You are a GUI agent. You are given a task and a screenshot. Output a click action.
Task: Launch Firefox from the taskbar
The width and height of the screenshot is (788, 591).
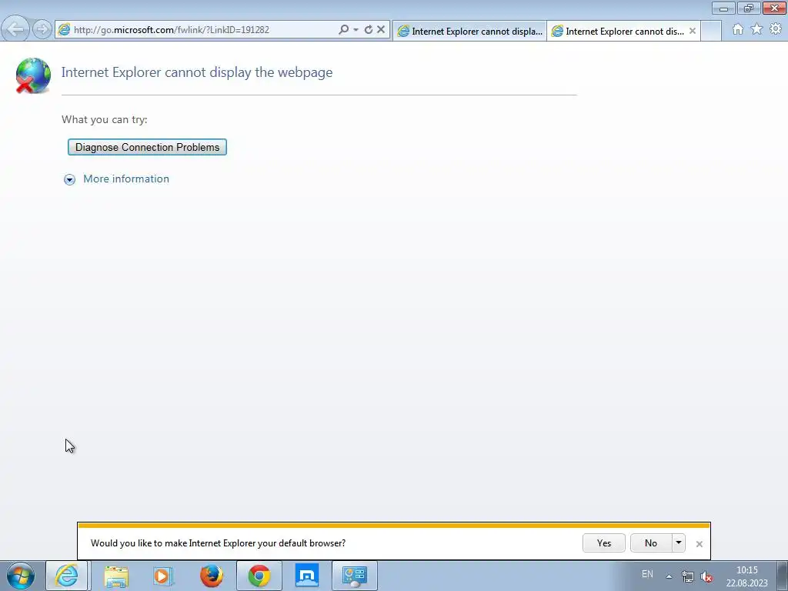pyautogui.click(x=212, y=576)
